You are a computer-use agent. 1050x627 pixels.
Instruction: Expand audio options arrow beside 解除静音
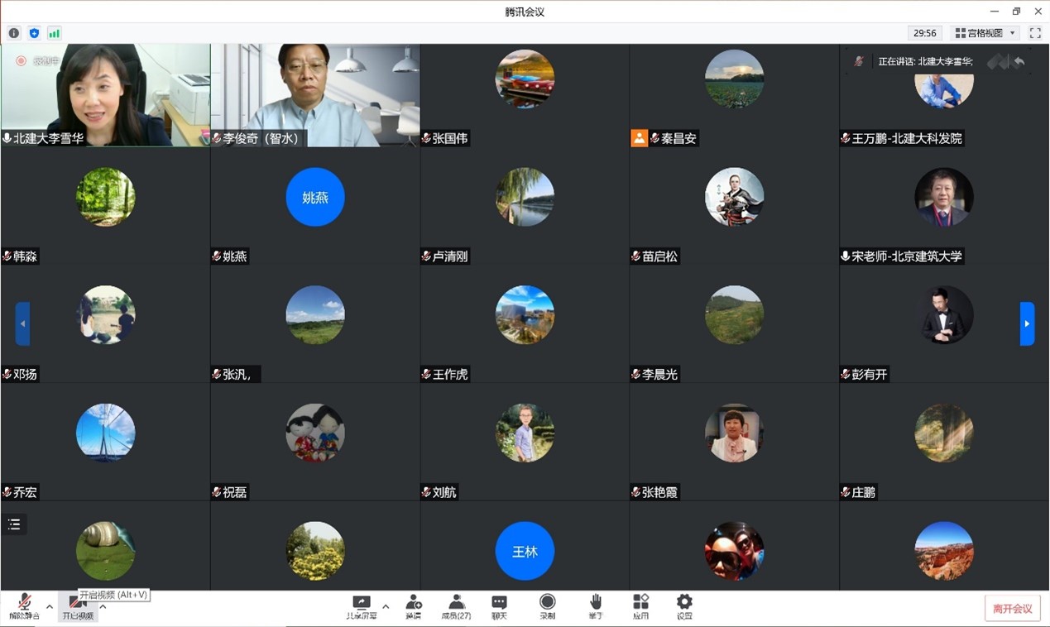(x=50, y=606)
